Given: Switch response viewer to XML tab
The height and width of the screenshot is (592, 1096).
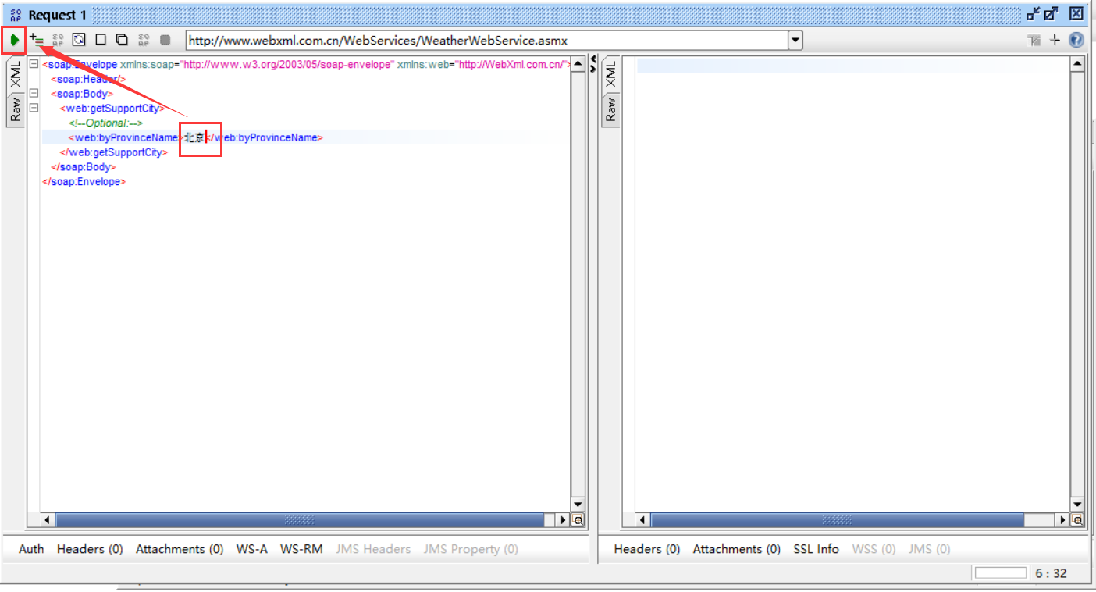Looking at the screenshot, I should (610, 74).
